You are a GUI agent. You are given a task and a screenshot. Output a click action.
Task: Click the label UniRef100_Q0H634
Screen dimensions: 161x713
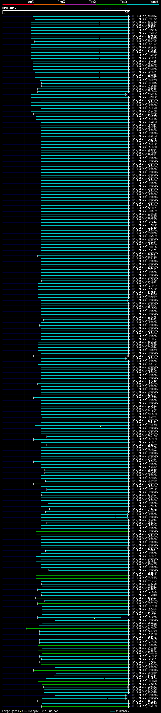click(144, 72)
